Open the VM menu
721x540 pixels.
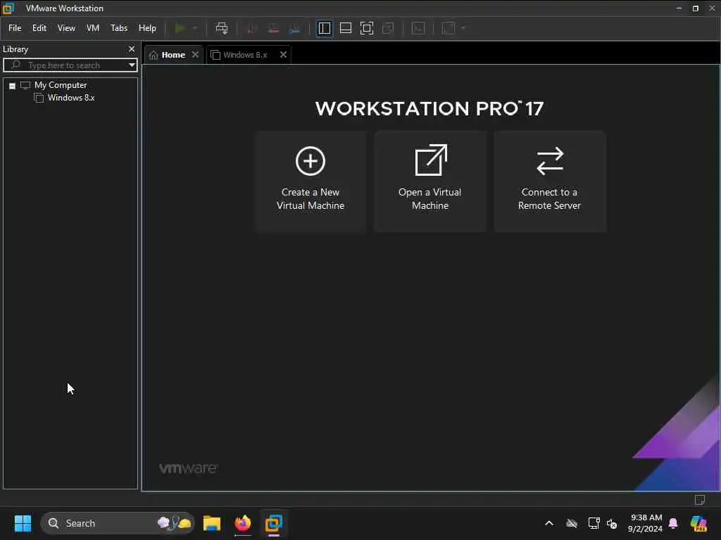[x=93, y=28]
